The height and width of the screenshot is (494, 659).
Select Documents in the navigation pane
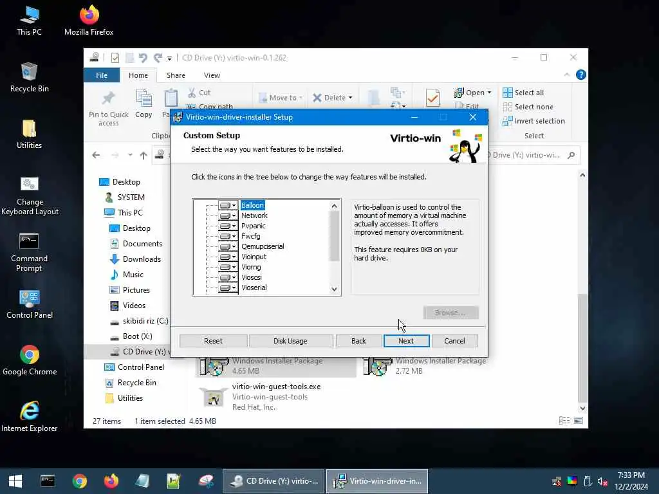tap(135, 244)
